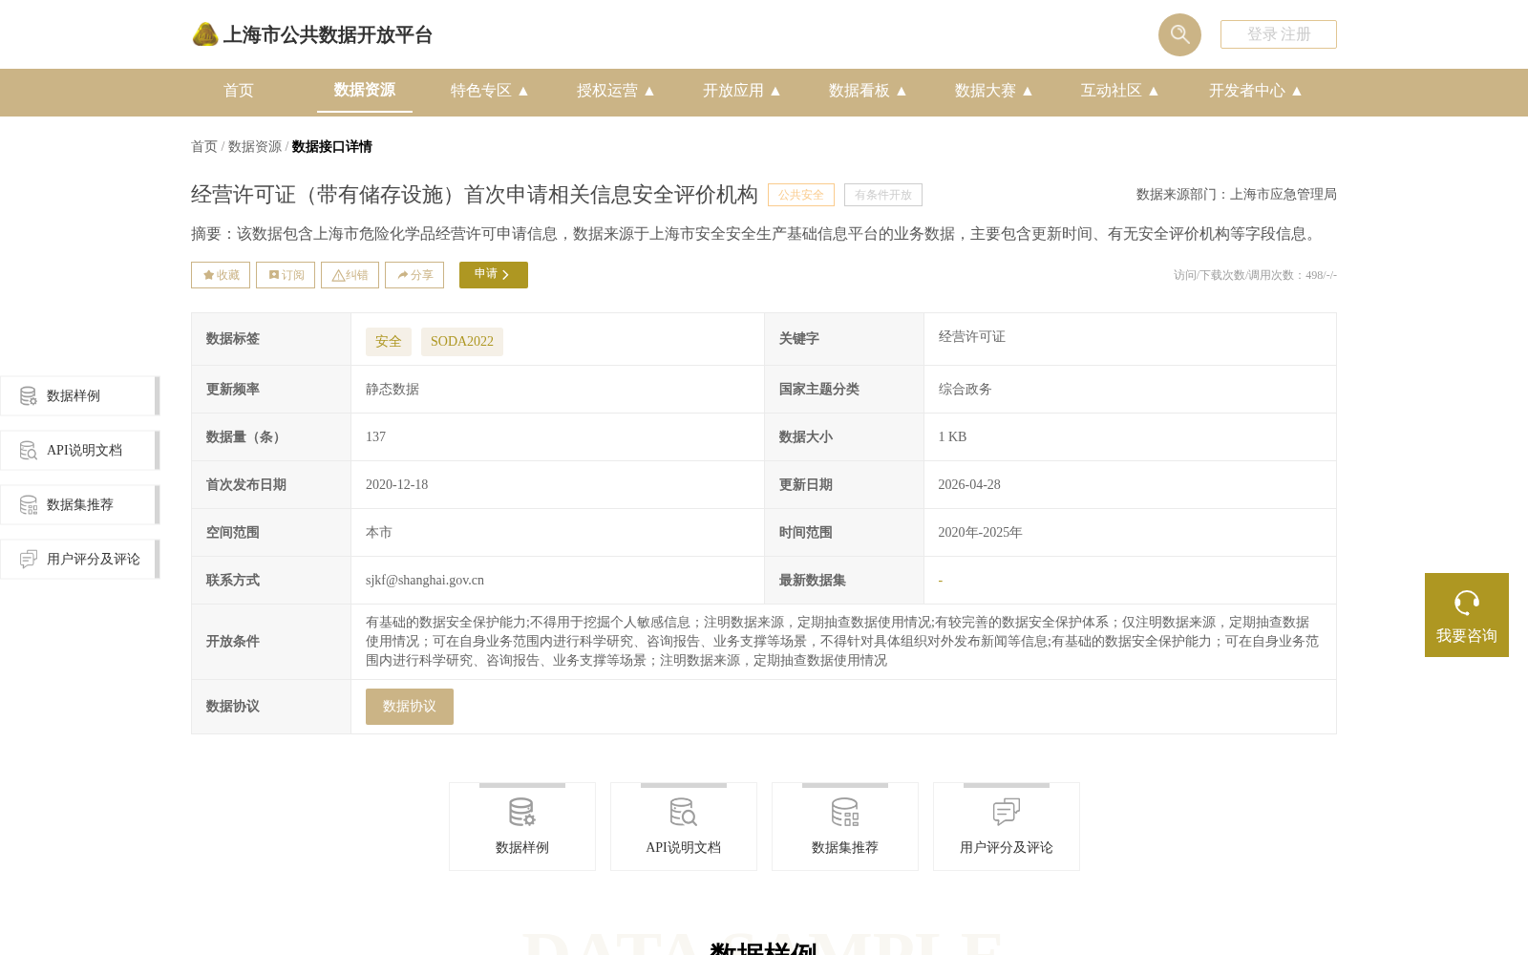Click the 登录 注册 button
This screenshot has height=955, width=1528.
pyautogui.click(x=1279, y=34)
